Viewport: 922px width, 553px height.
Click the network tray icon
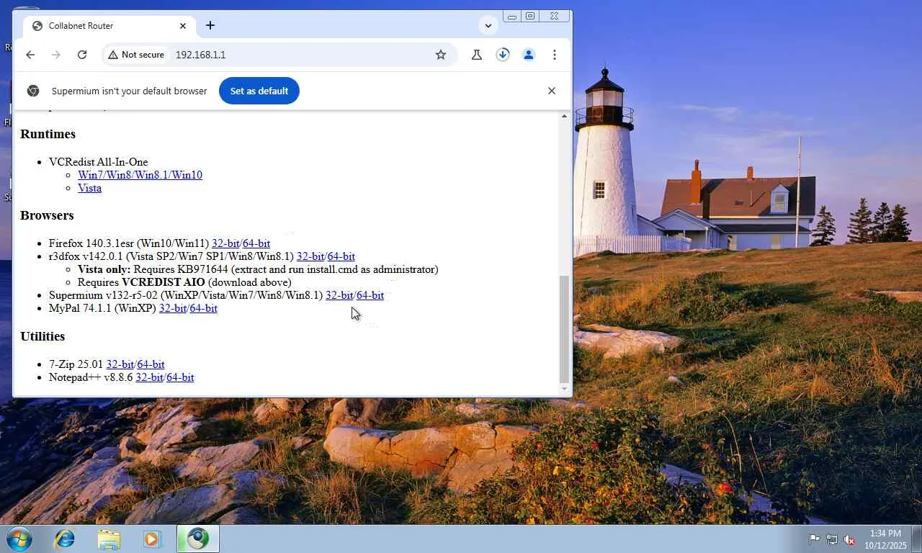click(832, 539)
